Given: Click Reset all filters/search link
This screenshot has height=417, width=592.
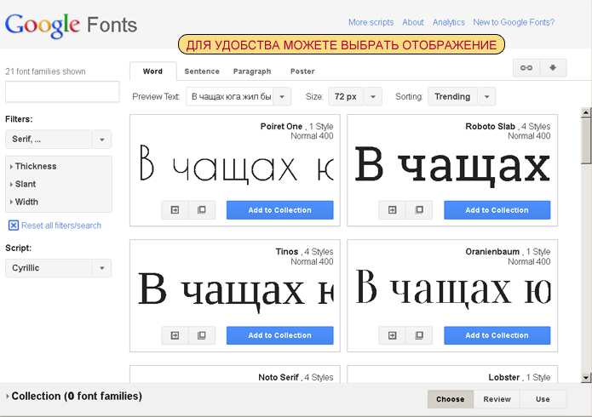Looking at the screenshot, I should 61,226.
